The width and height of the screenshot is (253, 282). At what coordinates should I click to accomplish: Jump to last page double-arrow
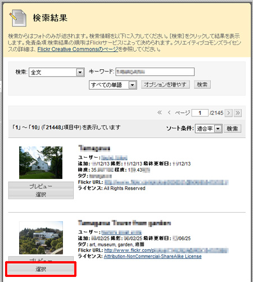tap(238, 113)
